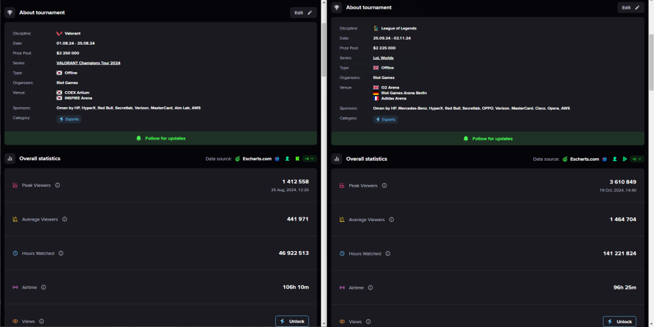Screen dimensions: 654x327
Task: Click peak viewers value 1 412 558
Action: (295, 182)
